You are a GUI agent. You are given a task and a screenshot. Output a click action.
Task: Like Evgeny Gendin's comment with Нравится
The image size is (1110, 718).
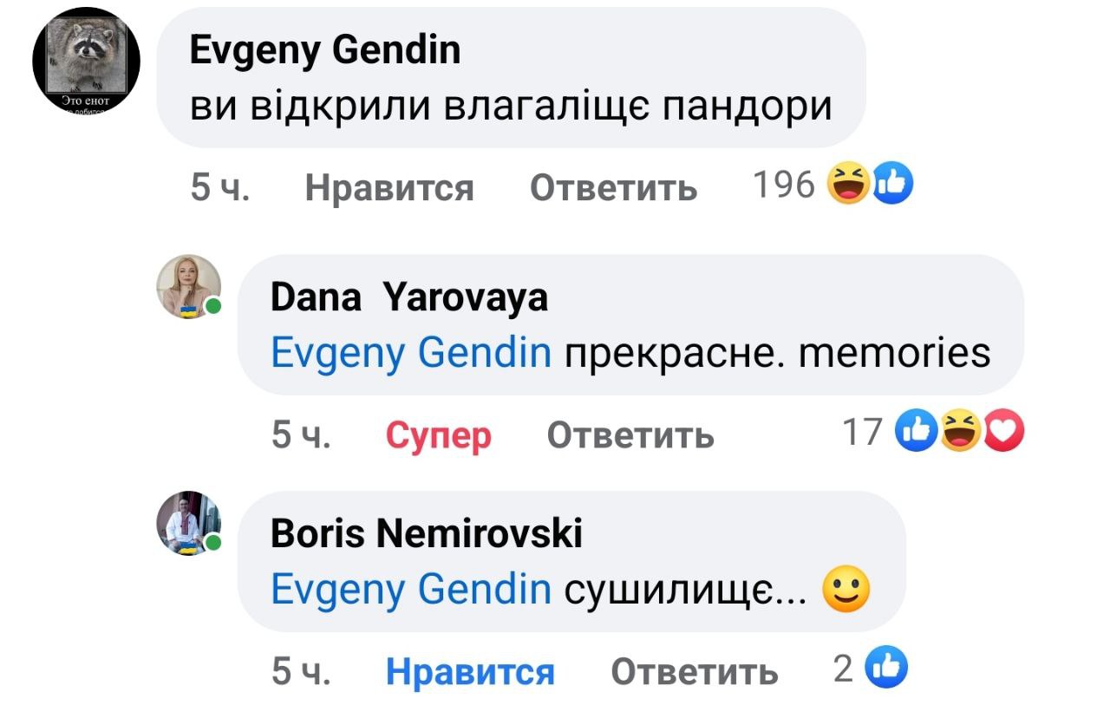pyautogui.click(x=389, y=186)
